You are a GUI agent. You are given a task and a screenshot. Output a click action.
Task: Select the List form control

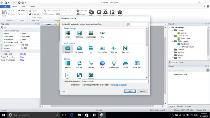[x=91, y=49]
